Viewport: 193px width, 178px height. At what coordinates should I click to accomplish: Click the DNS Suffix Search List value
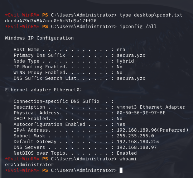tap(131, 78)
